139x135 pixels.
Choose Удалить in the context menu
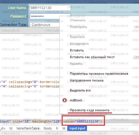coord(76,64)
